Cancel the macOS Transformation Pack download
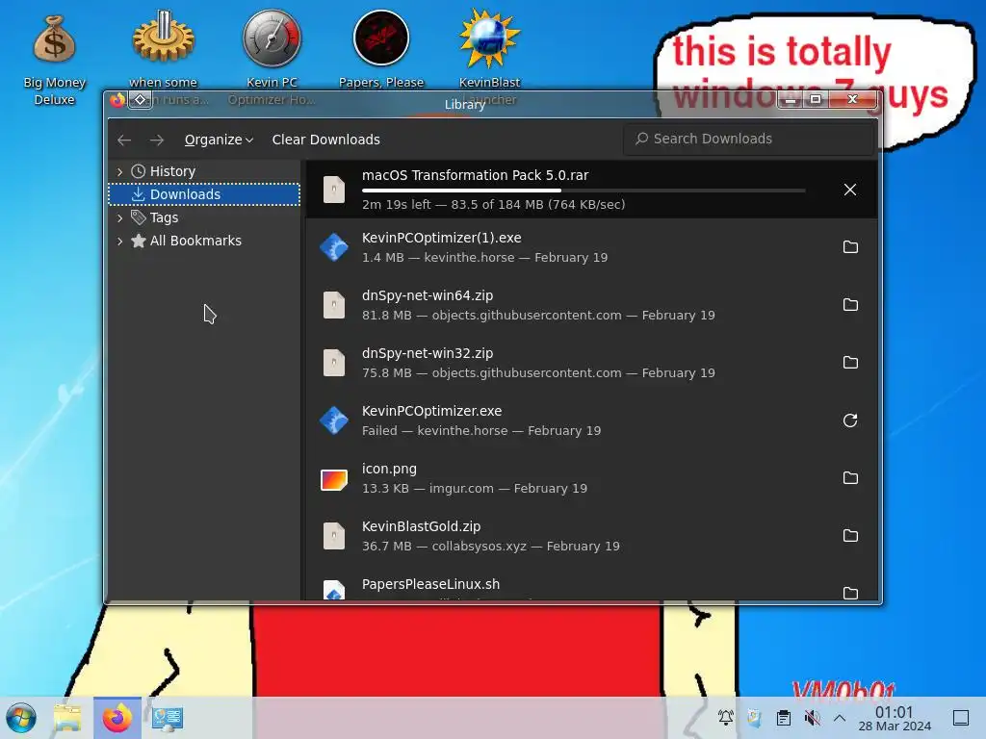 pos(849,190)
